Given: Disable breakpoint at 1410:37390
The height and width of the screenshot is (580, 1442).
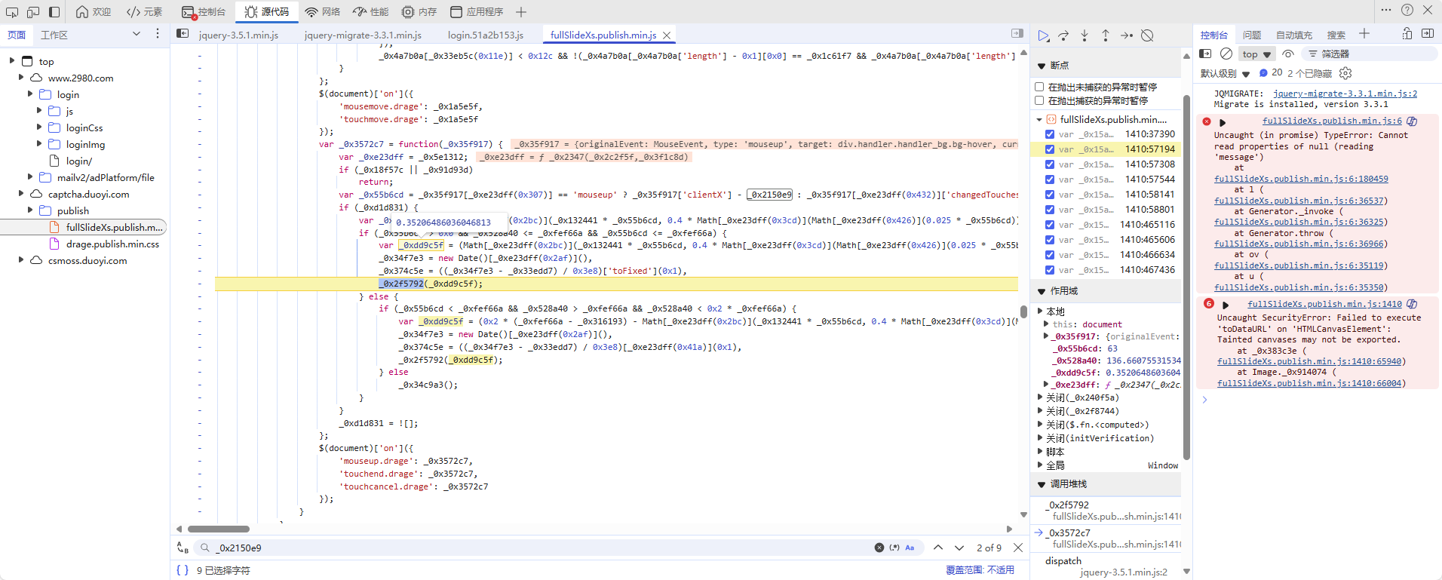Looking at the screenshot, I should (x=1050, y=134).
